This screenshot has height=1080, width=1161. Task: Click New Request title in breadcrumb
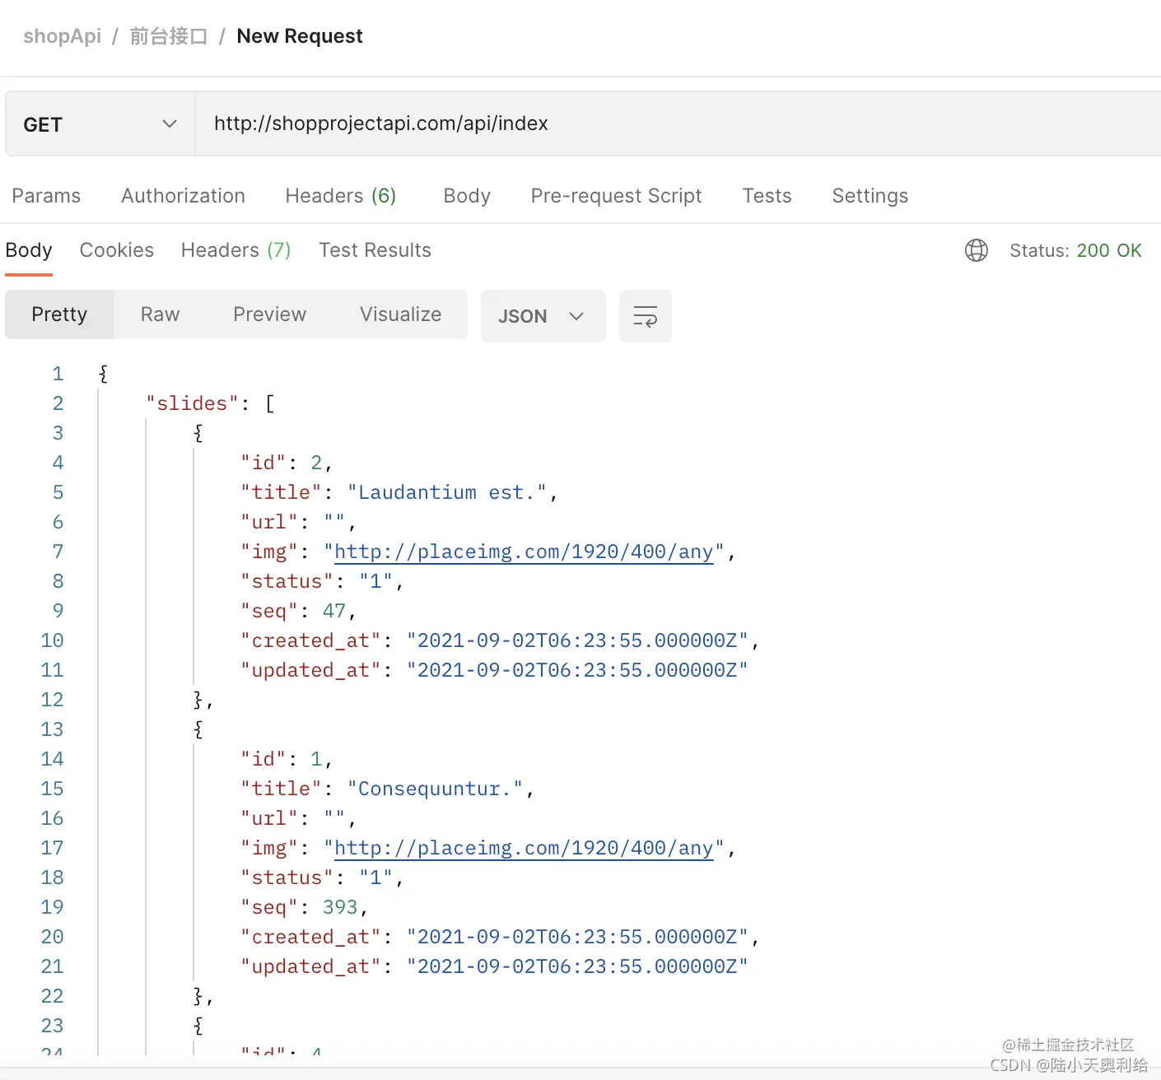coord(300,36)
